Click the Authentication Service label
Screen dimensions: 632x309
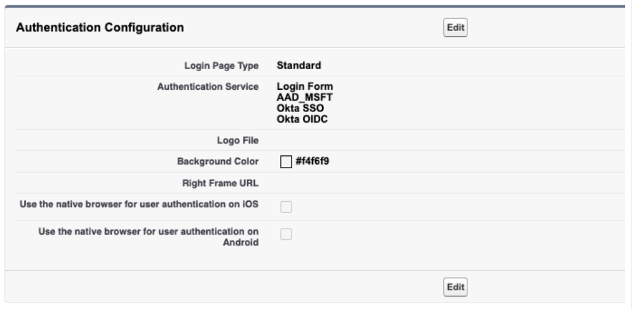[x=208, y=87]
